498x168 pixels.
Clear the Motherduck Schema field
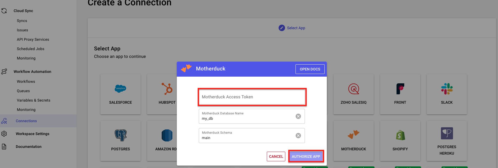[298, 136]
